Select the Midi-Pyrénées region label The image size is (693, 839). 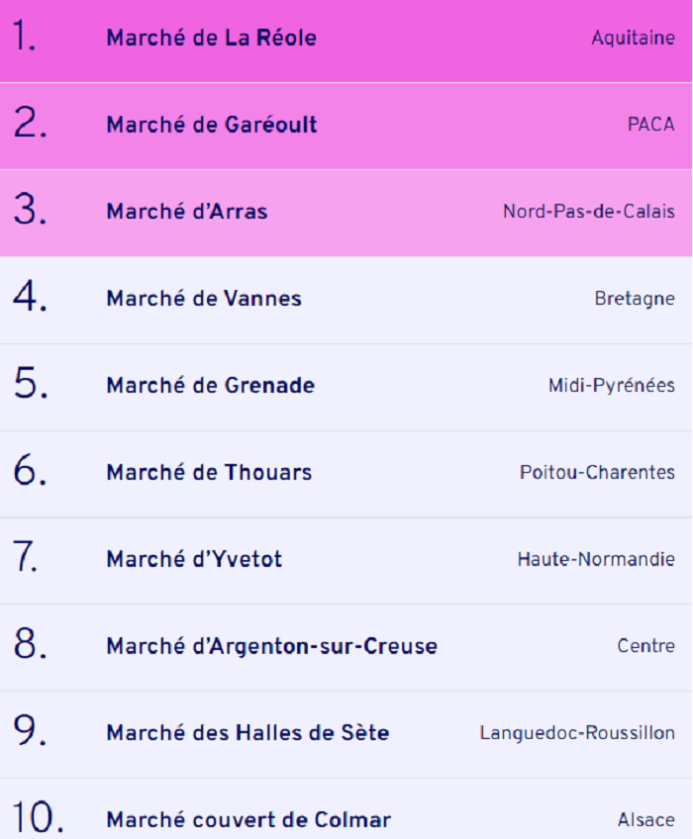[x=612, y=385]
